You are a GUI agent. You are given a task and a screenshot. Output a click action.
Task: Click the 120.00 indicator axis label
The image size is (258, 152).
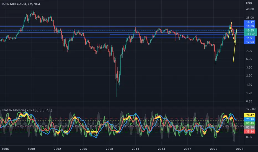[251, 109]
